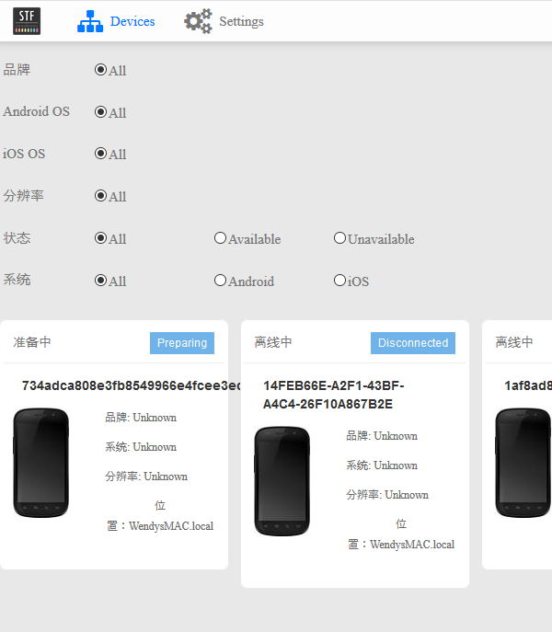552x632 pixels.
Task: Select All for 品牌 filter
Action: click(x=100, y=70)
